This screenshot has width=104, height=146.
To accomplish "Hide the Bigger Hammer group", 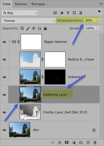I will 4,42.
